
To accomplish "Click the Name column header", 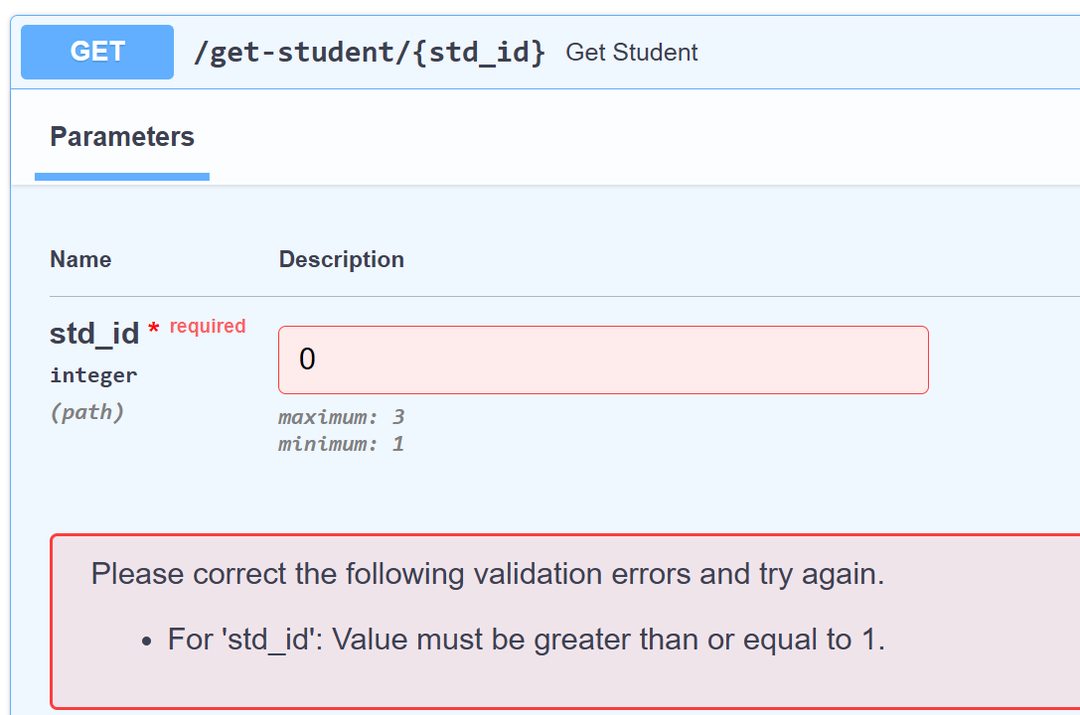I will (x=80, y=260).
